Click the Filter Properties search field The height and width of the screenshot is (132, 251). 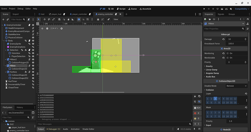coord(224,29)
